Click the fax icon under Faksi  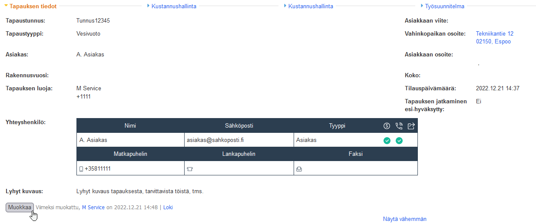[299, 169]
